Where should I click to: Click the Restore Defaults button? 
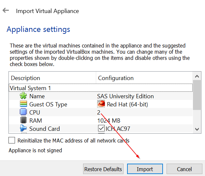coord(103,169)
